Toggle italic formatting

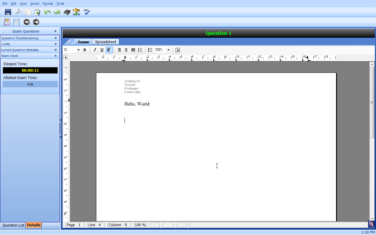95,50
